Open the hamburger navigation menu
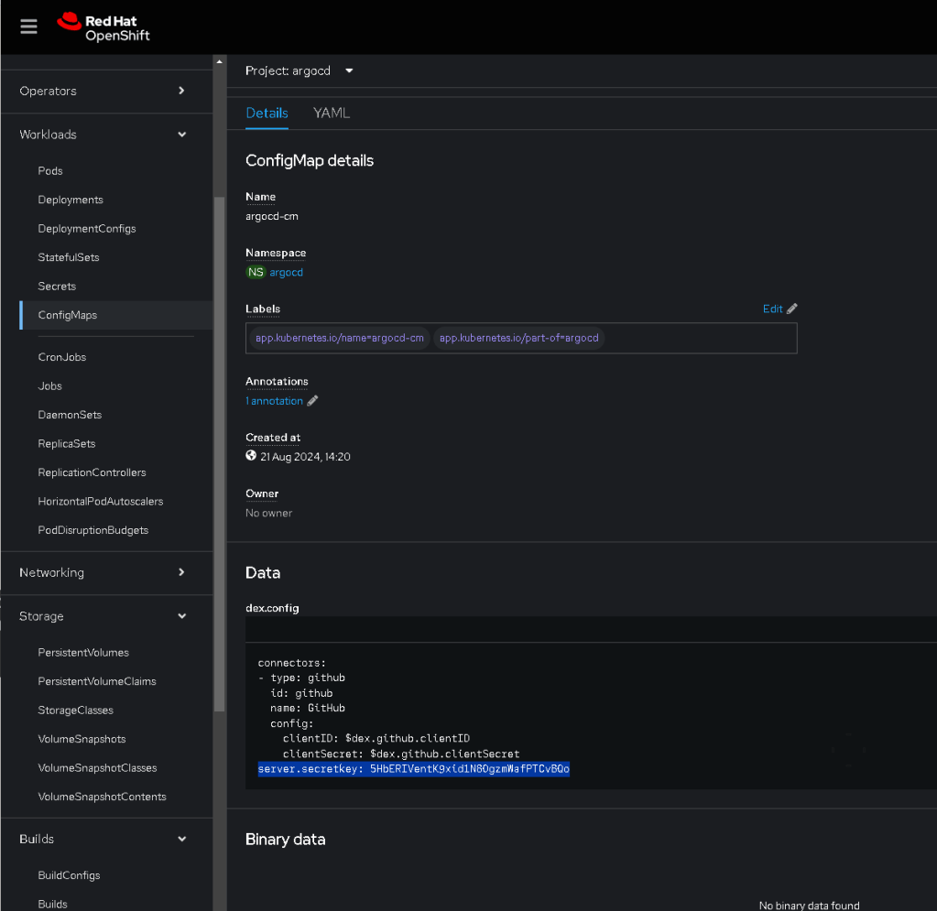 tap(28, 27)
